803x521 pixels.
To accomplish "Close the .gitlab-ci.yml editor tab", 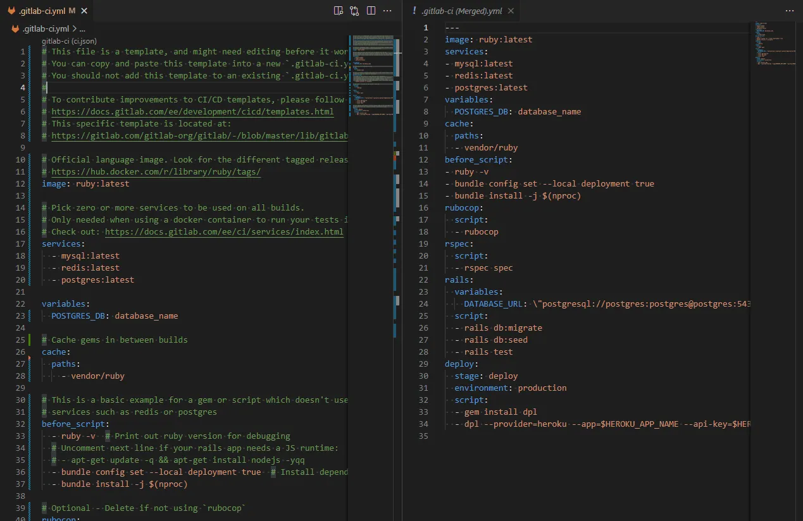I will pos(85,11).
